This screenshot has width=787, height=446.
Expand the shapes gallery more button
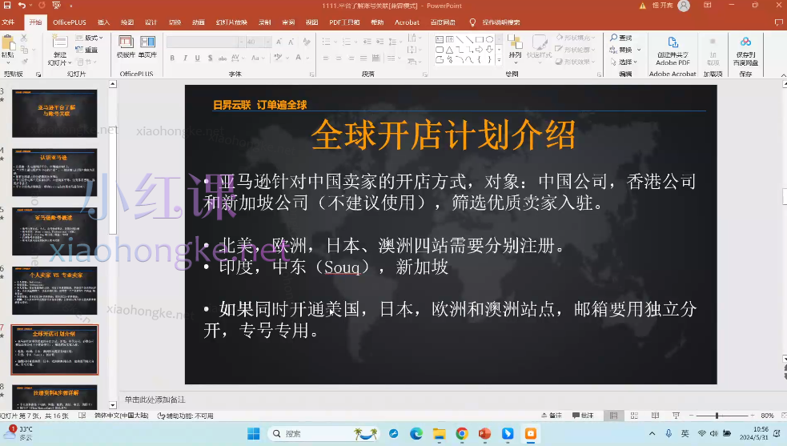pyautogui.click(x=499, y=60)
